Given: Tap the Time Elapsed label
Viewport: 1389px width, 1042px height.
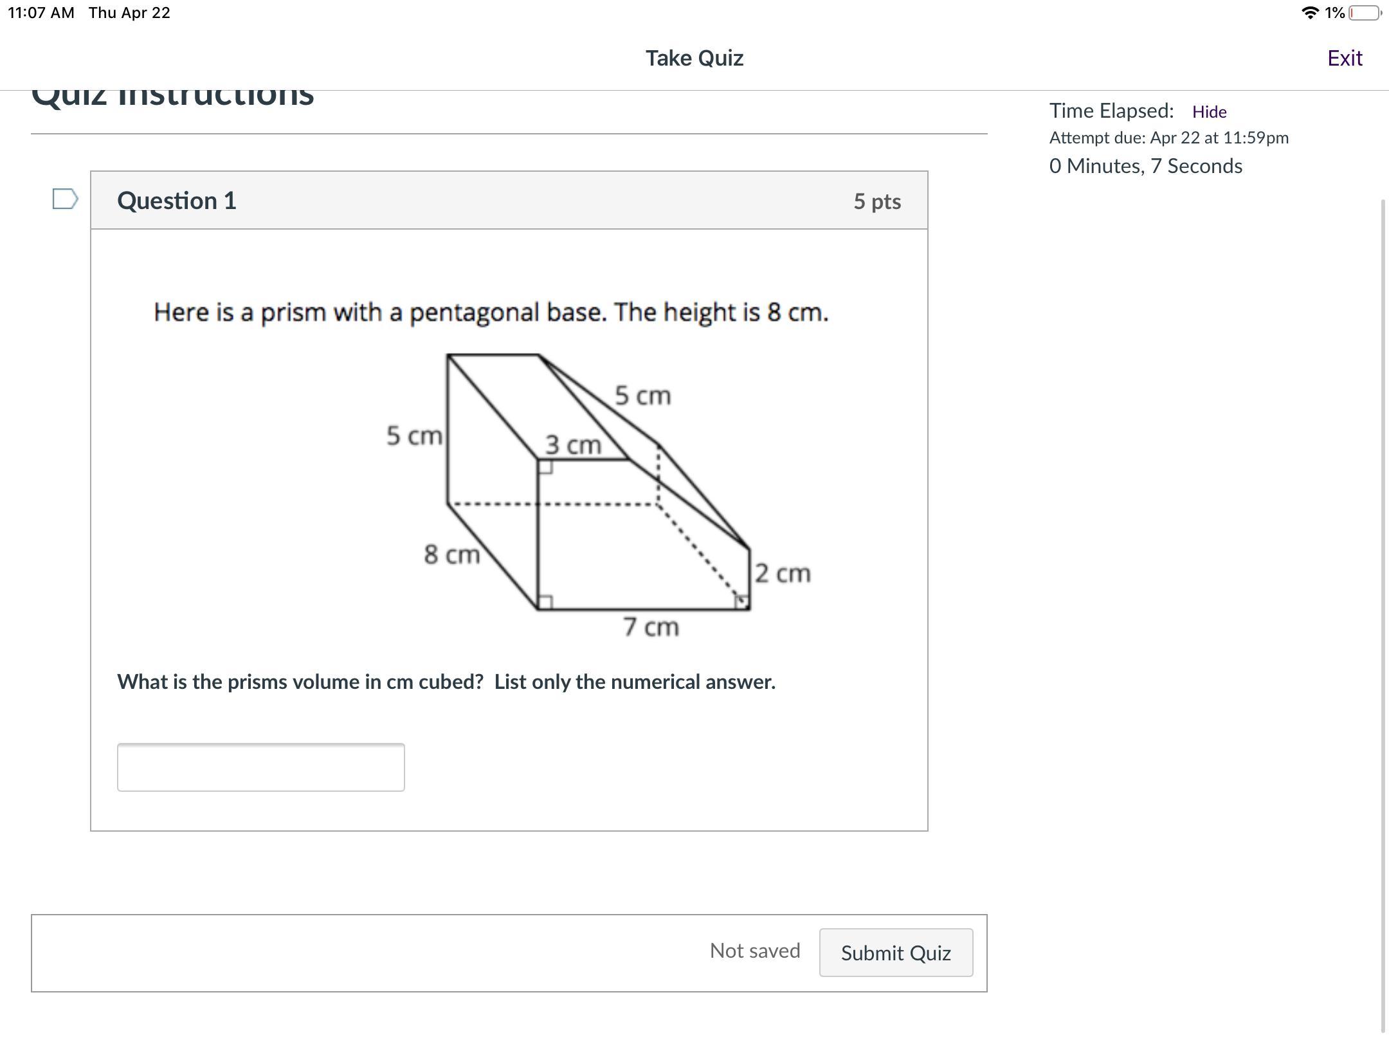Looking at the screenshot, I should (x=1111, y=111).
